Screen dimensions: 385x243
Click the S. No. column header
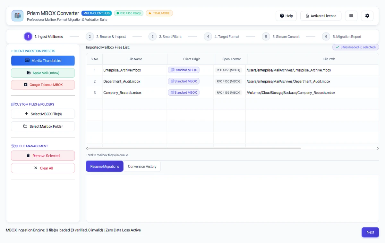[x=94, y=59]
